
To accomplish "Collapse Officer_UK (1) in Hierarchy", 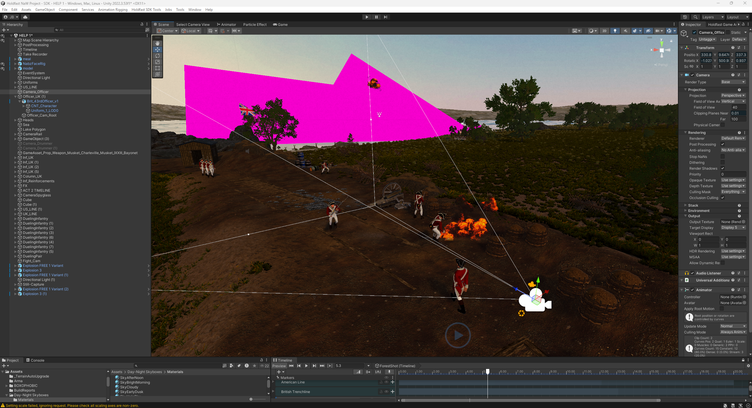I will (x=16, y=97).
